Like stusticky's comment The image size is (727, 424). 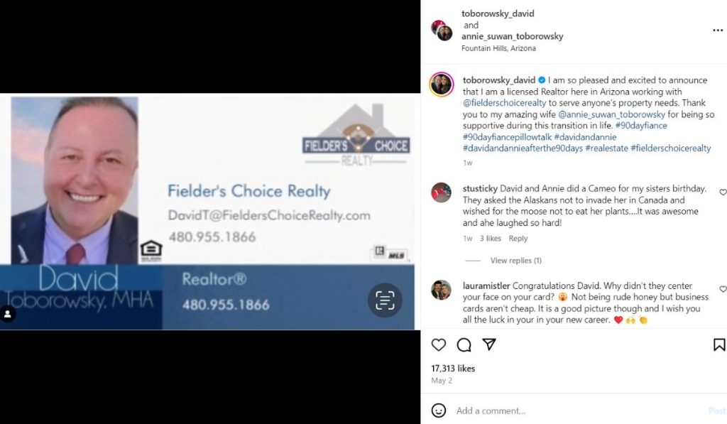[x=723, y=192]
